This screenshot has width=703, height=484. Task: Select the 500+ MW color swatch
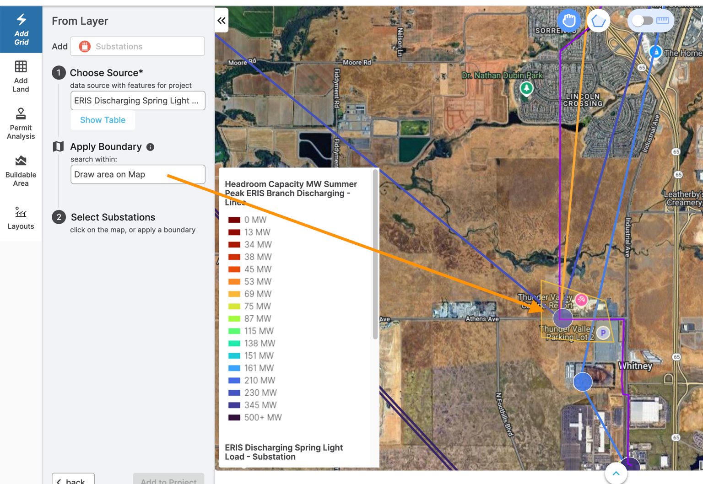point(235,417)
